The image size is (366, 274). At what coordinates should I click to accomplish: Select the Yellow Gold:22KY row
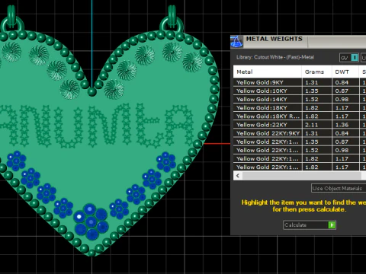300,125
